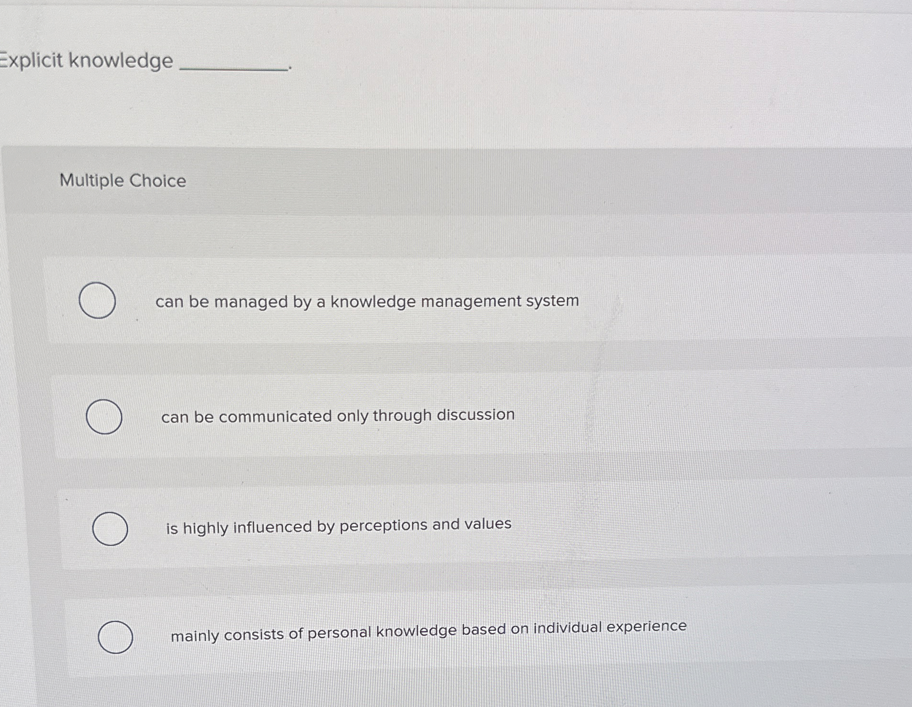
Task: Select the radio button beside 'is highly influenced by perceptions and values'
Action: click(x=111, y=530)
